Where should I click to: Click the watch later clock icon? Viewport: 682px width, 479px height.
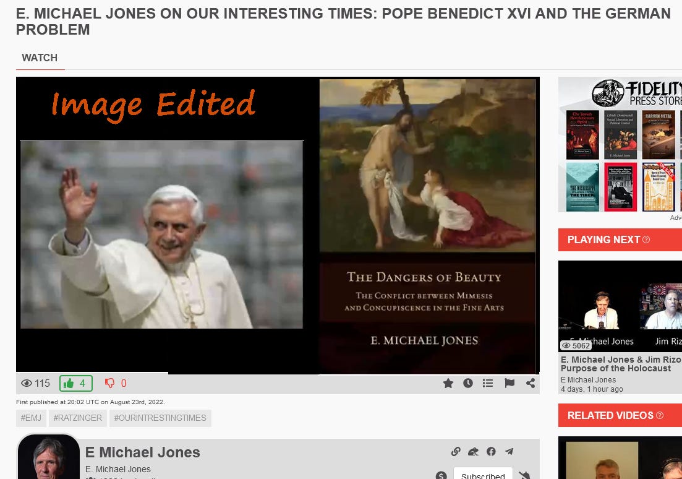tap(468, 383)
